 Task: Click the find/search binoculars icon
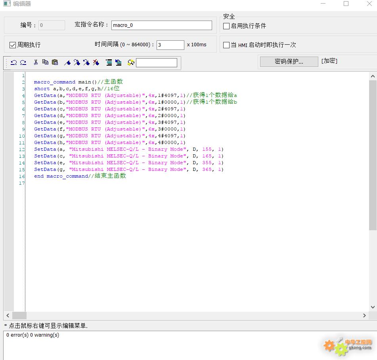pos(131,63)
